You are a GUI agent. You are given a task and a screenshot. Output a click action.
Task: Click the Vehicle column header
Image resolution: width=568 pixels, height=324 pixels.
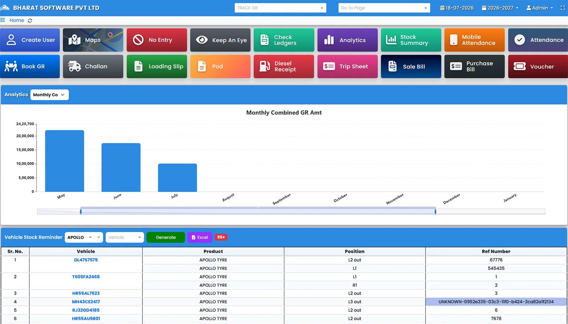(86, 252)
